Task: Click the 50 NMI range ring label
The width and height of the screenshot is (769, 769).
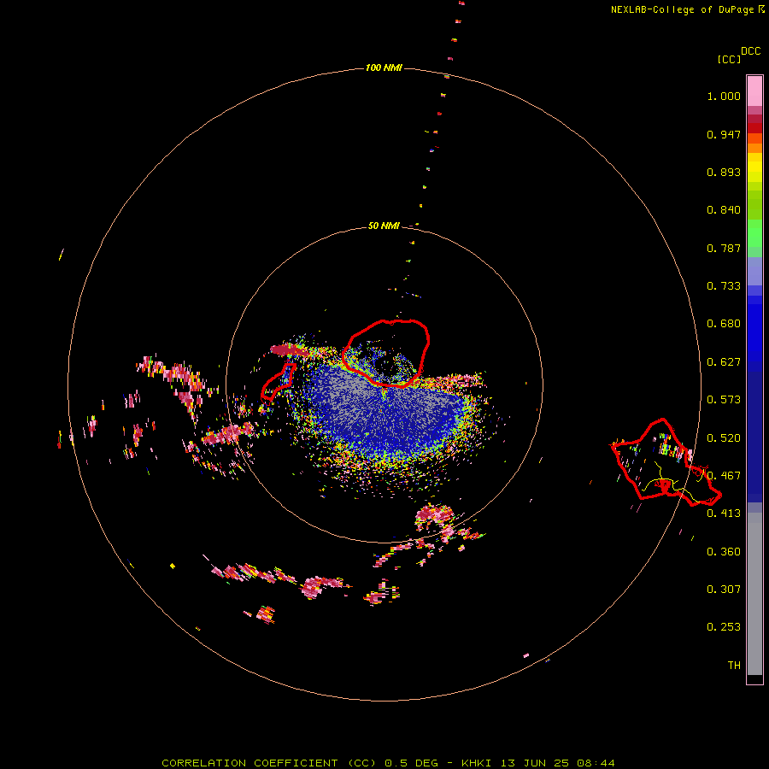Action: click(x=384, y=226)
